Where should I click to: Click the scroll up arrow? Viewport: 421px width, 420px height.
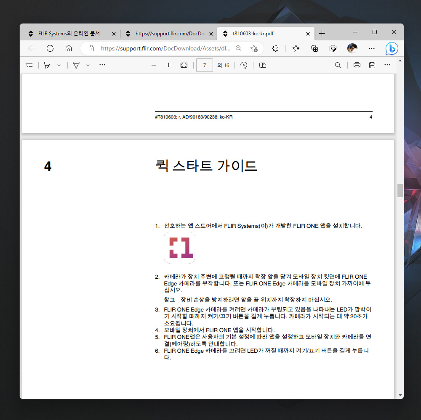point(400,61)
